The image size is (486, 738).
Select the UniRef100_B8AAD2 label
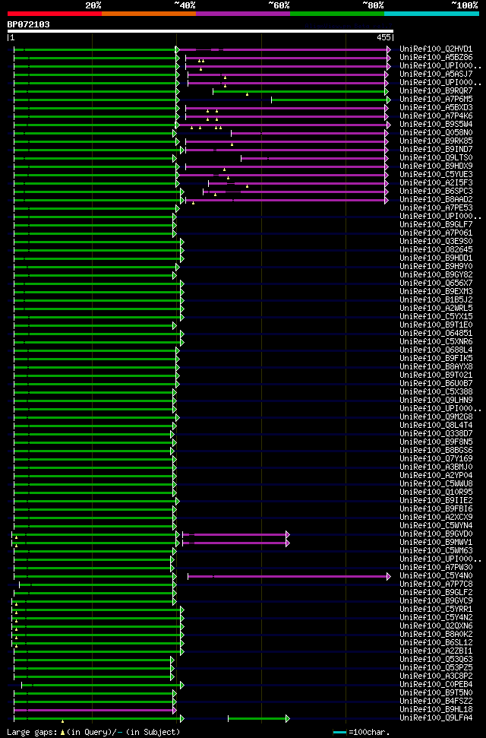436,200
